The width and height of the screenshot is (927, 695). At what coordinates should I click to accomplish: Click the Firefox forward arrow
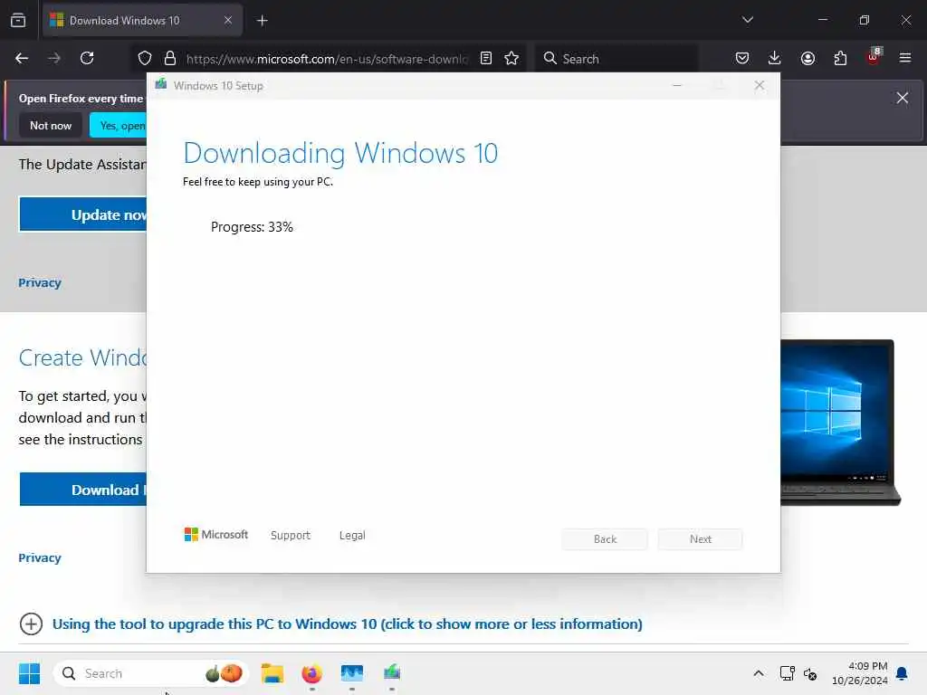[x=54, y=58]
